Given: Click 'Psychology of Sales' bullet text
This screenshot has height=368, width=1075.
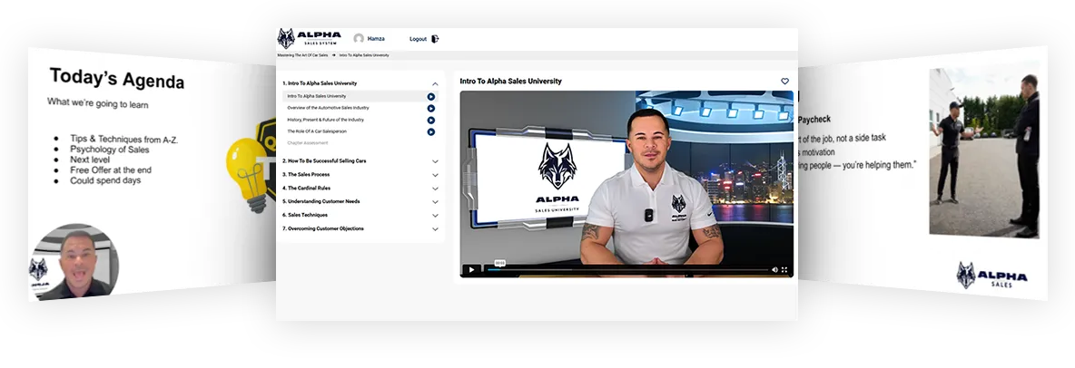Looking at the screenshot, I should 110,150.
